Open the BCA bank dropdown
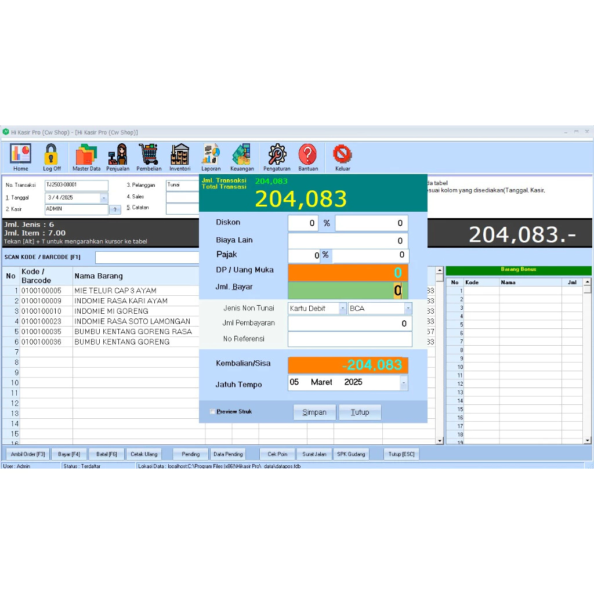This screenshot has width=594, height=594. (x=408, y=309)
